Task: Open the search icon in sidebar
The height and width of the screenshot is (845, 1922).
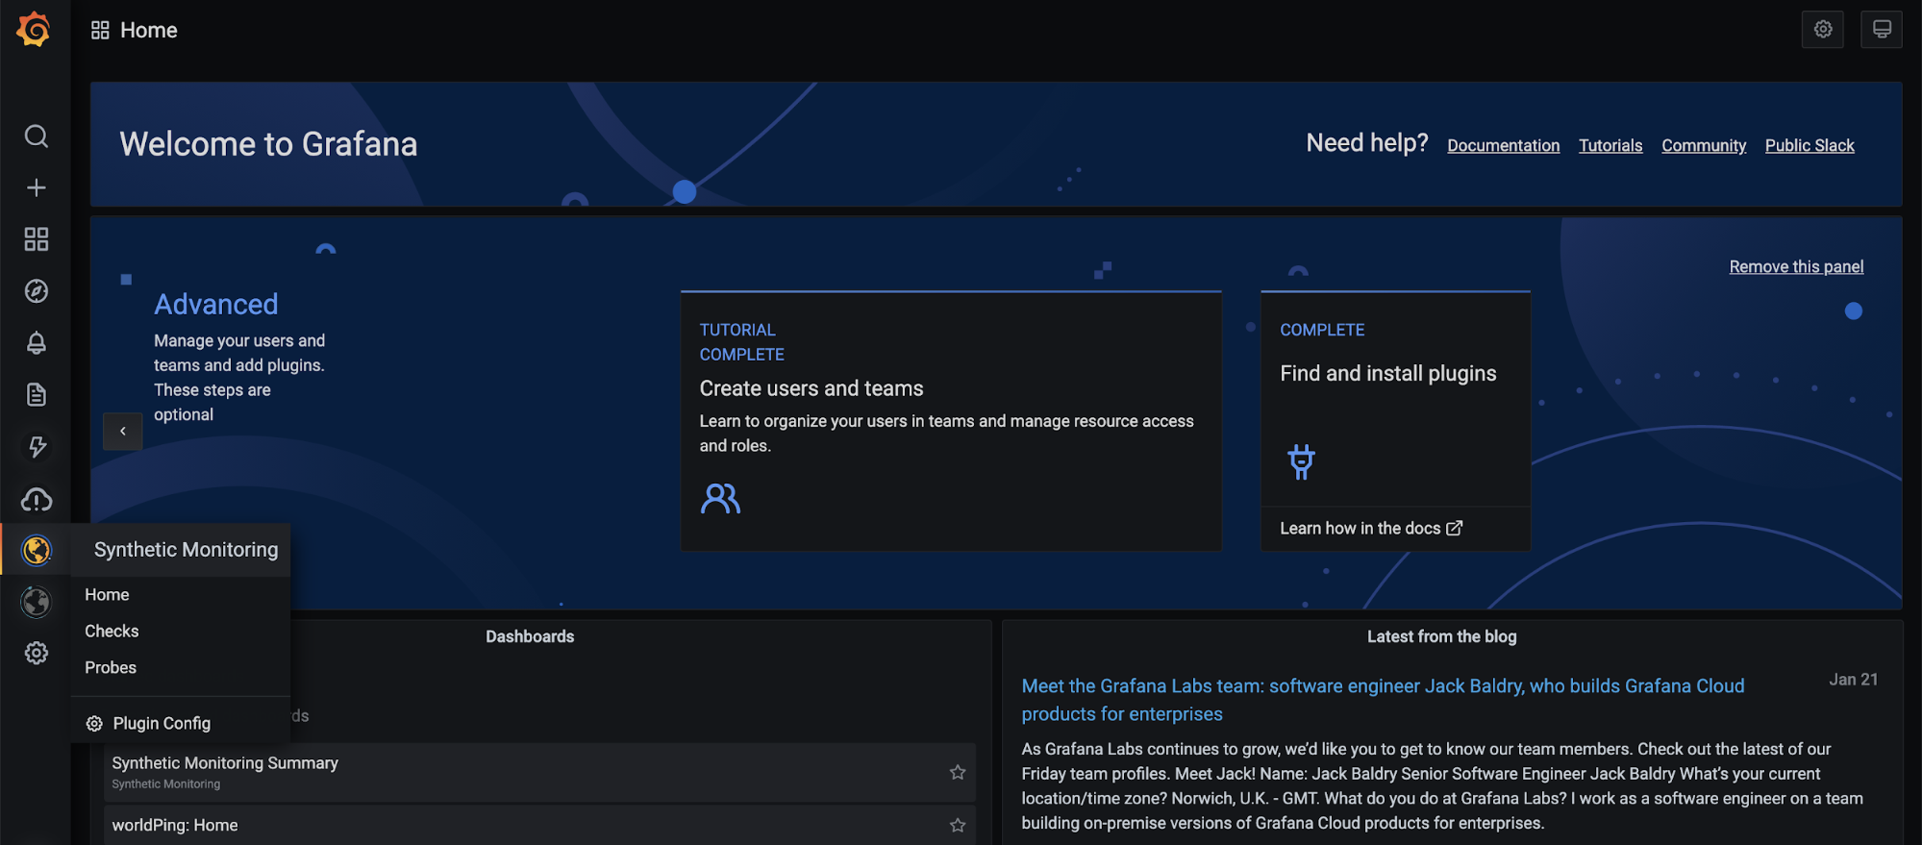Action: [37, 137]
